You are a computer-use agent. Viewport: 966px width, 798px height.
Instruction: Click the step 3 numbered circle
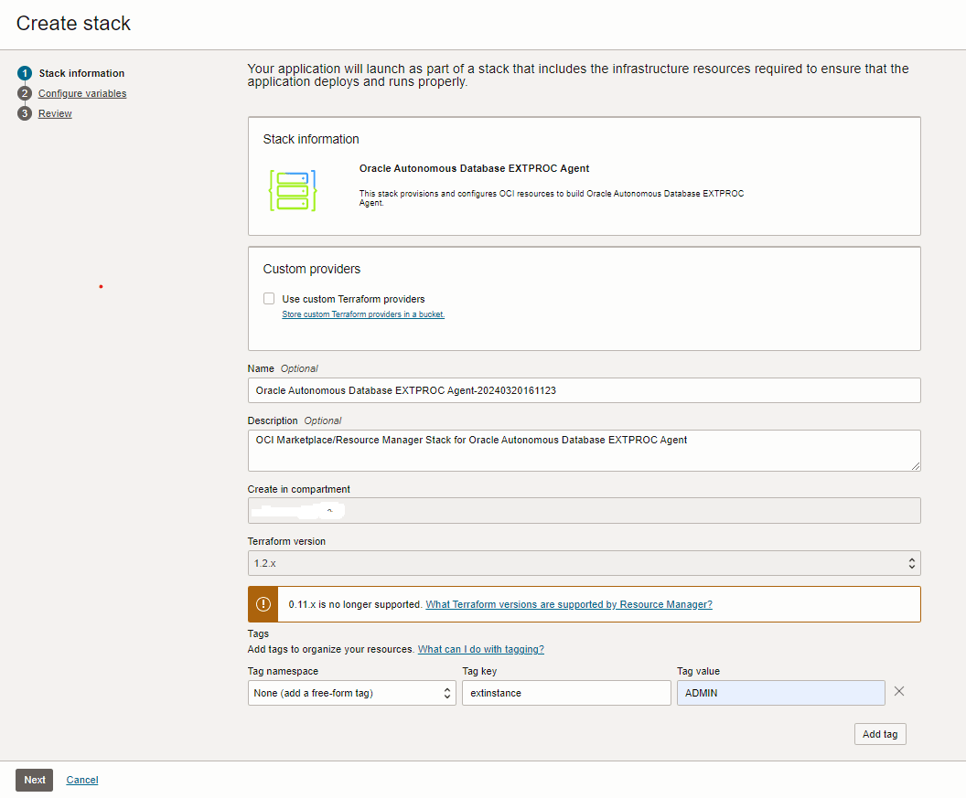tap(23, 113)
